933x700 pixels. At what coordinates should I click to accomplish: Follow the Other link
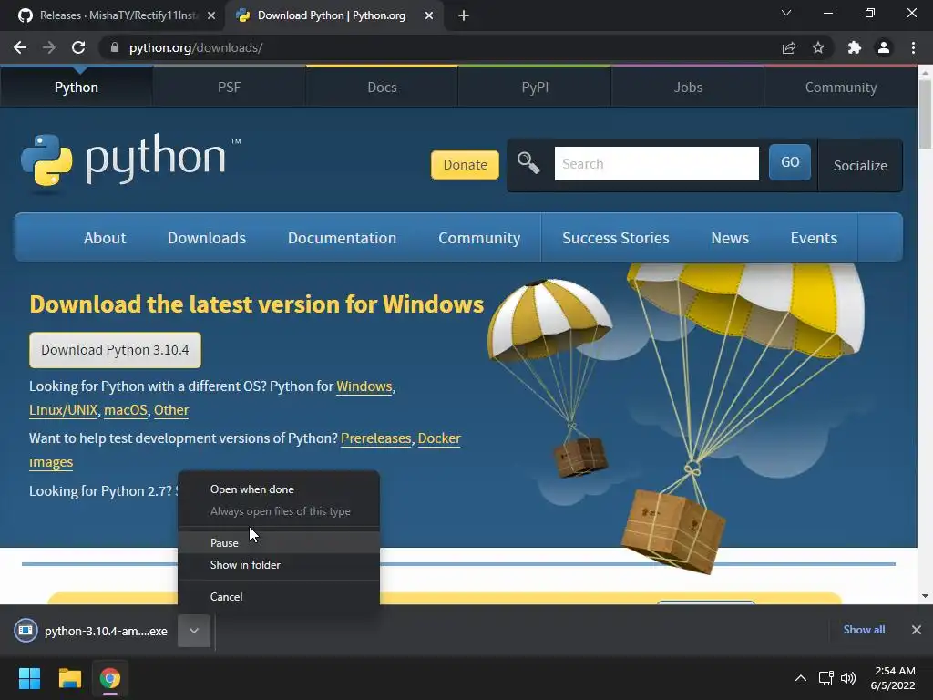[x=171, y=410]
